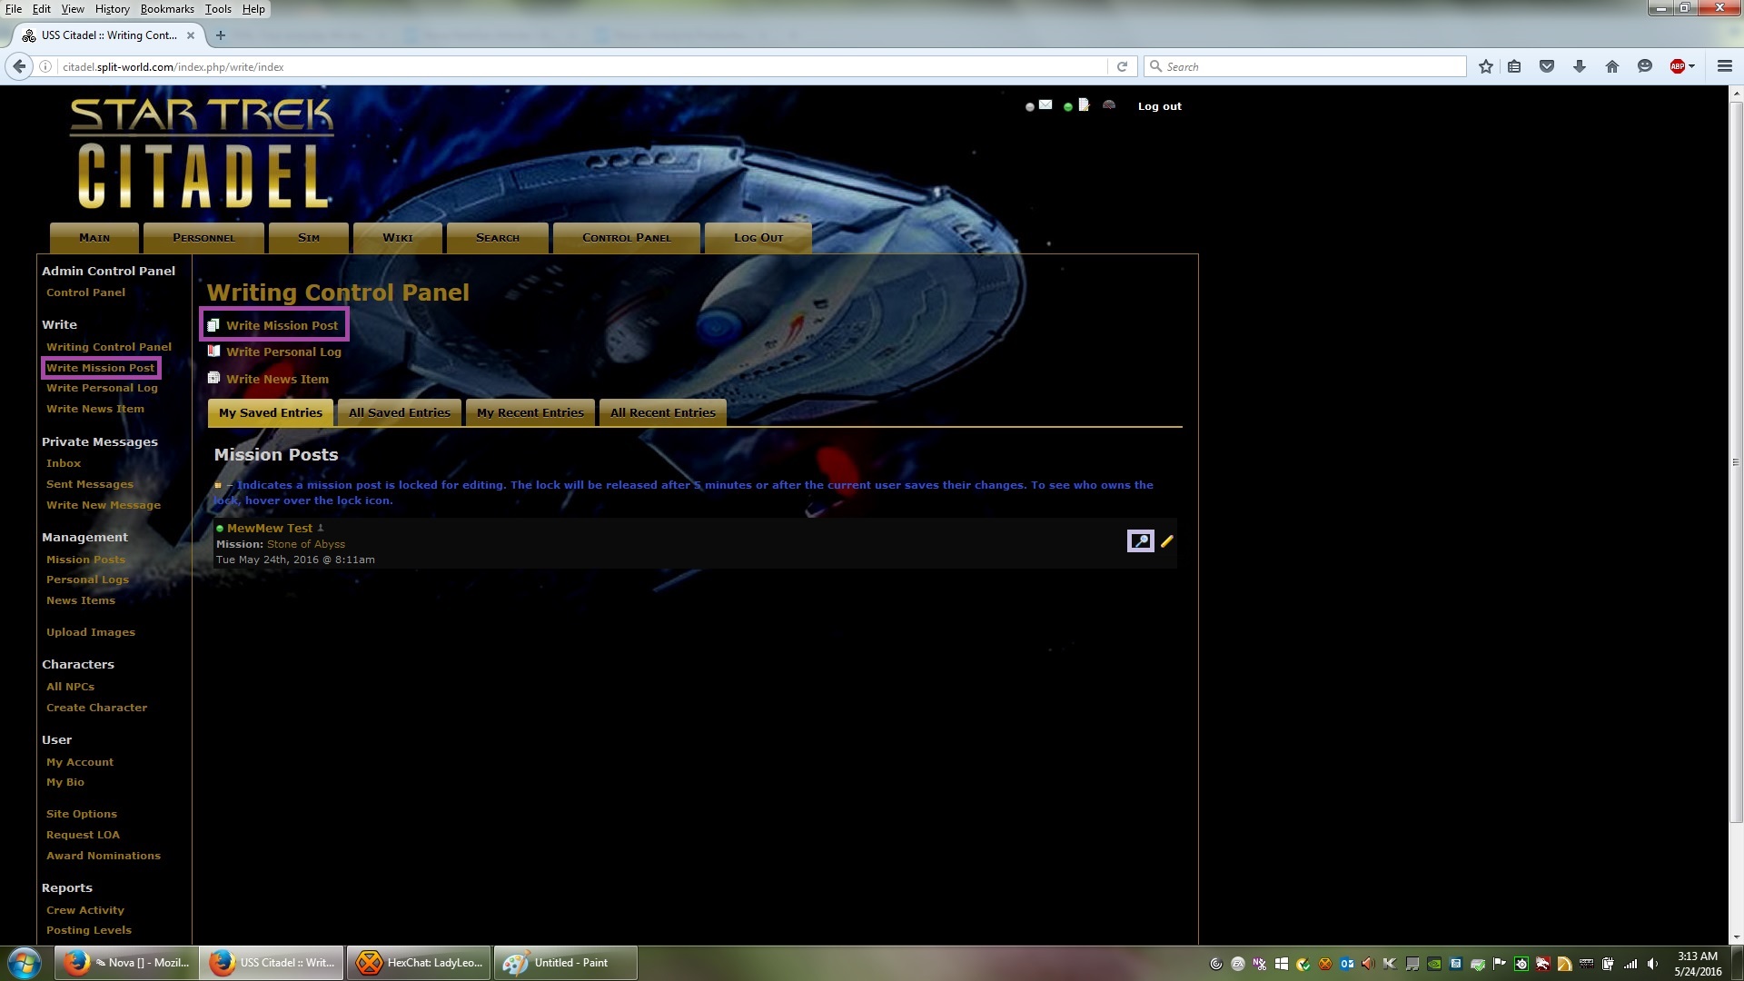Click the notepad writing icon in header

[x=1084, y=105]
